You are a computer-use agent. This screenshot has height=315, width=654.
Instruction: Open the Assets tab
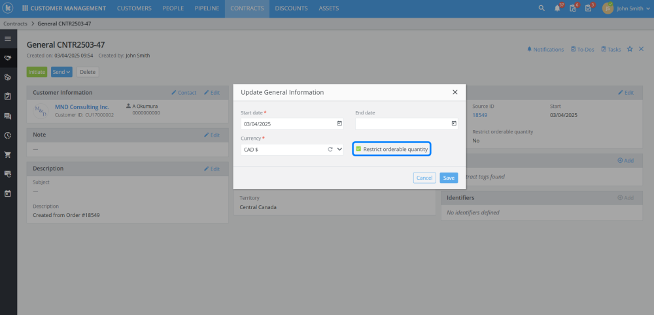pyautogui.click(x=329, y=8)
